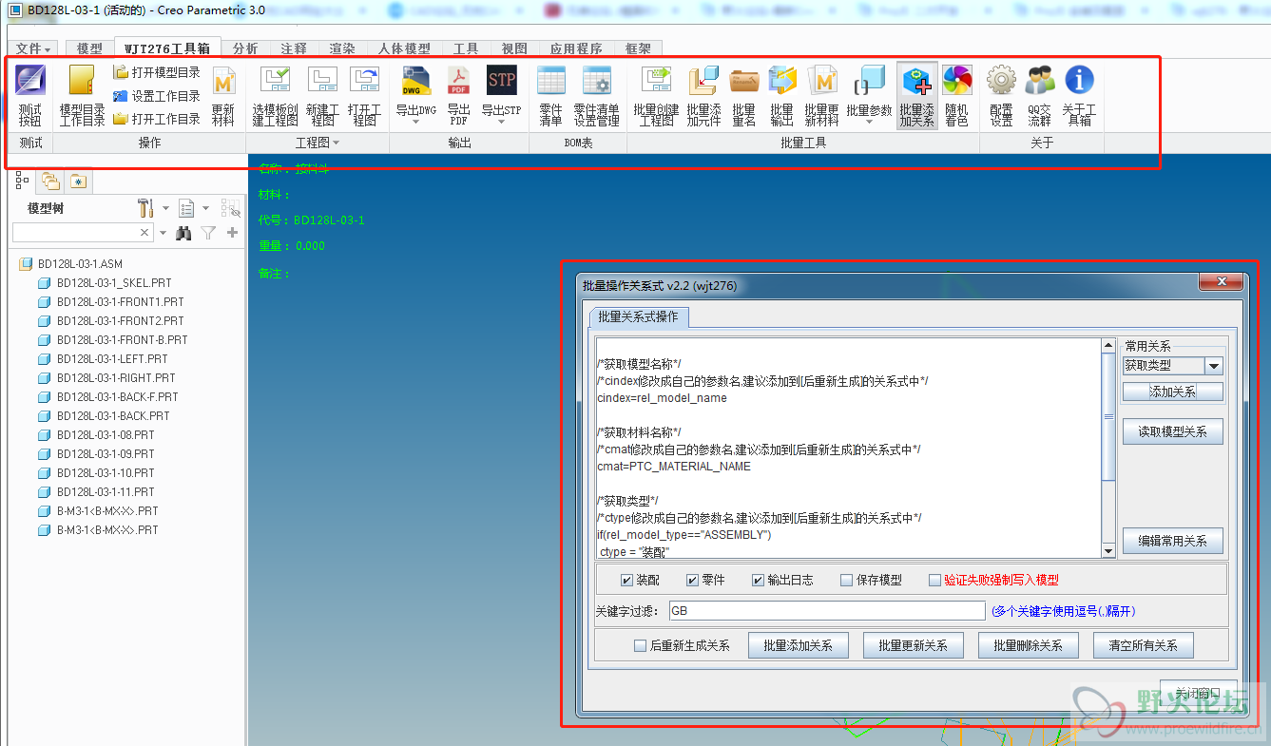Viewport: 1271px width, 746px height.
Task: Click model tree settings hammer icon
Action: 145,207
